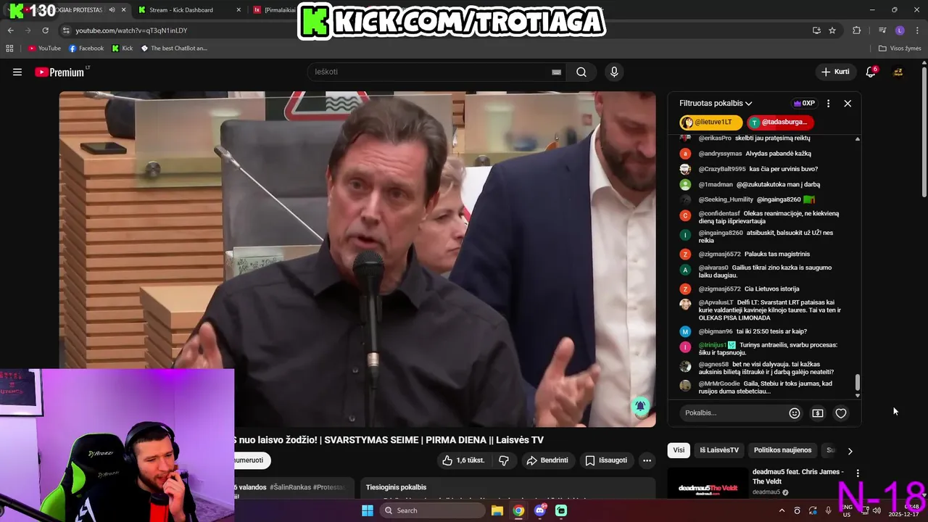Click the Windows taskbar Search box

[x=433, y=510]
